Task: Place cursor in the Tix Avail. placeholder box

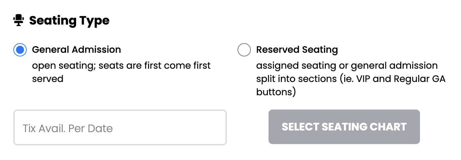Action: click(x=120, y=128)
